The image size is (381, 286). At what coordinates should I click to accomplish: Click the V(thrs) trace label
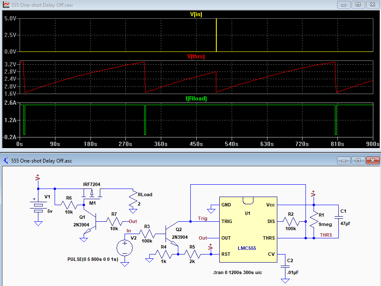click(196, 57)
